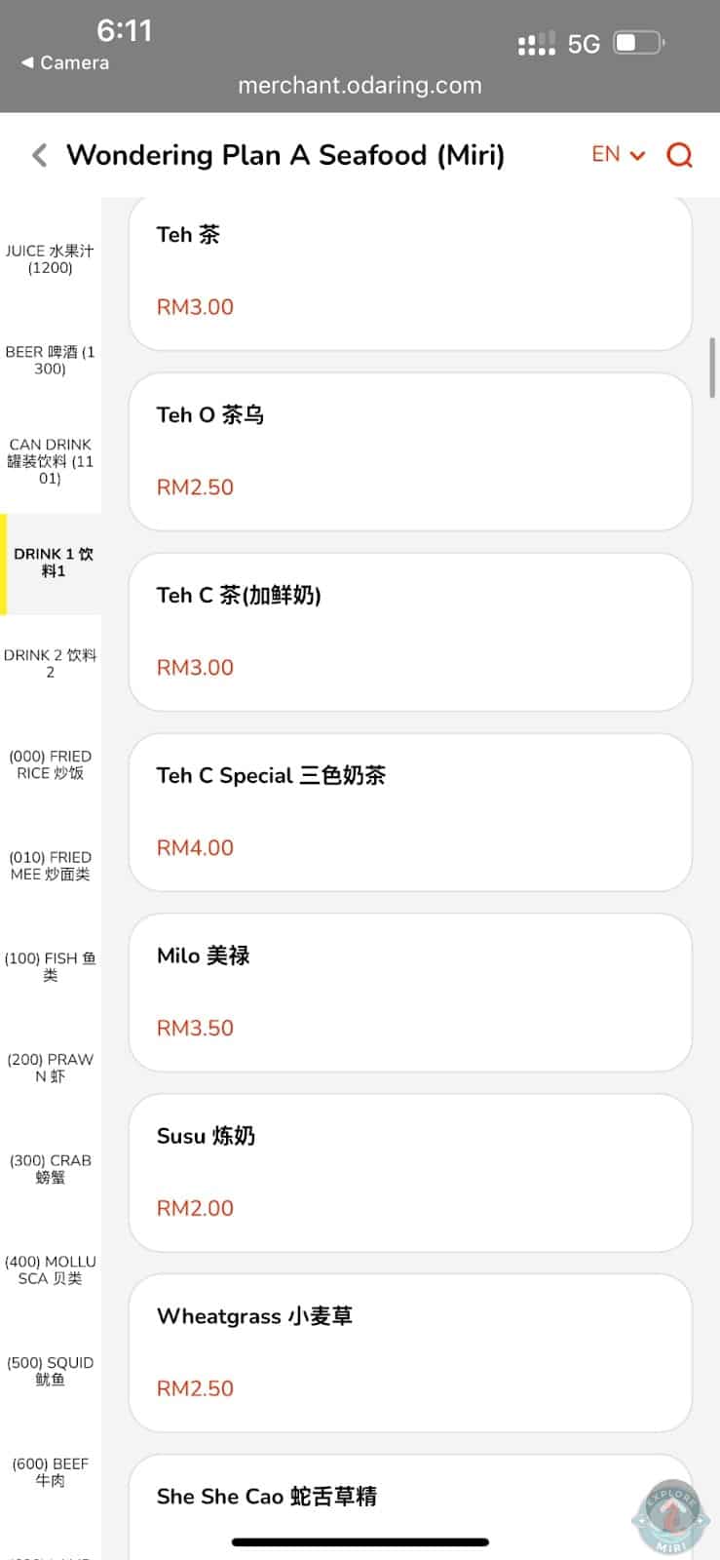The width and height of the screenshot is (720, 1560).
Task: Open the FRIED RICE 炒饭 category
Action: pyautogui.click(x=50, y=764)
